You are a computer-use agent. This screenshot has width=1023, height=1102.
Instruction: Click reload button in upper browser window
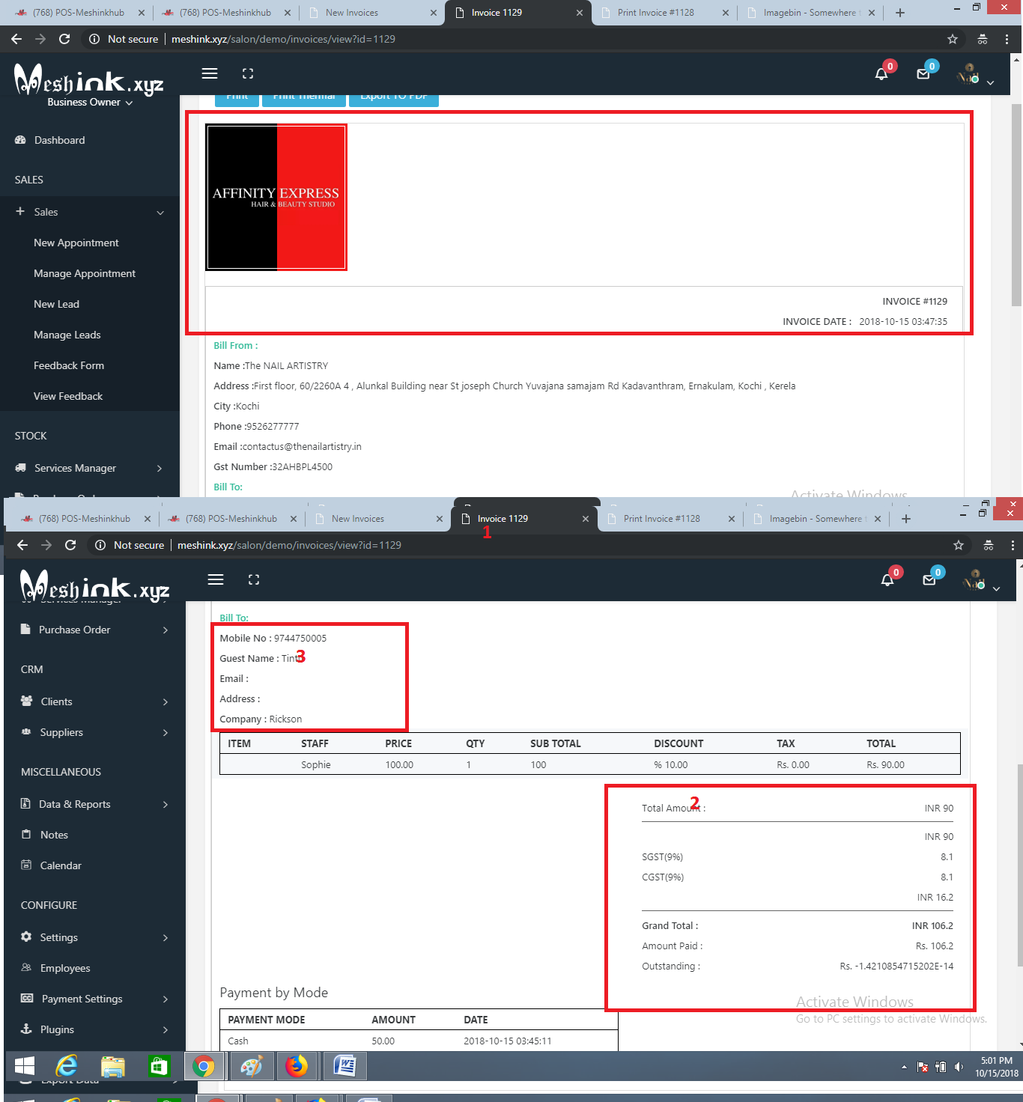click(64, 39)
